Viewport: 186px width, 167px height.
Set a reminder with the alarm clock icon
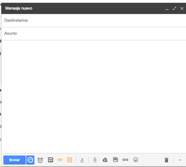pyautogui.click(x=40, y=160)
